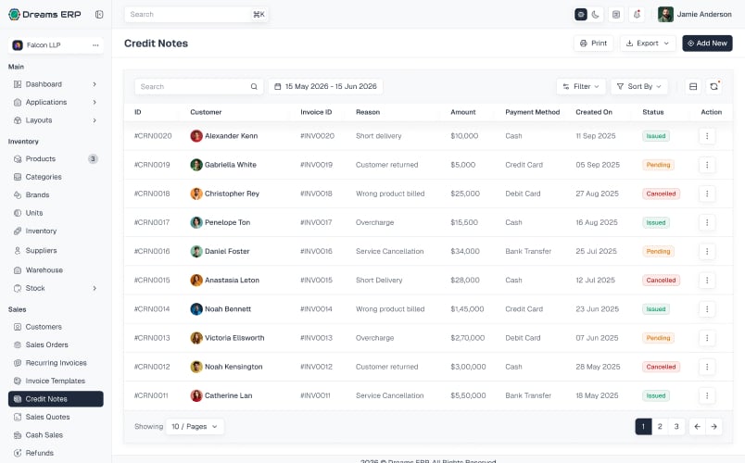Open the Filter dropdown

581,86
